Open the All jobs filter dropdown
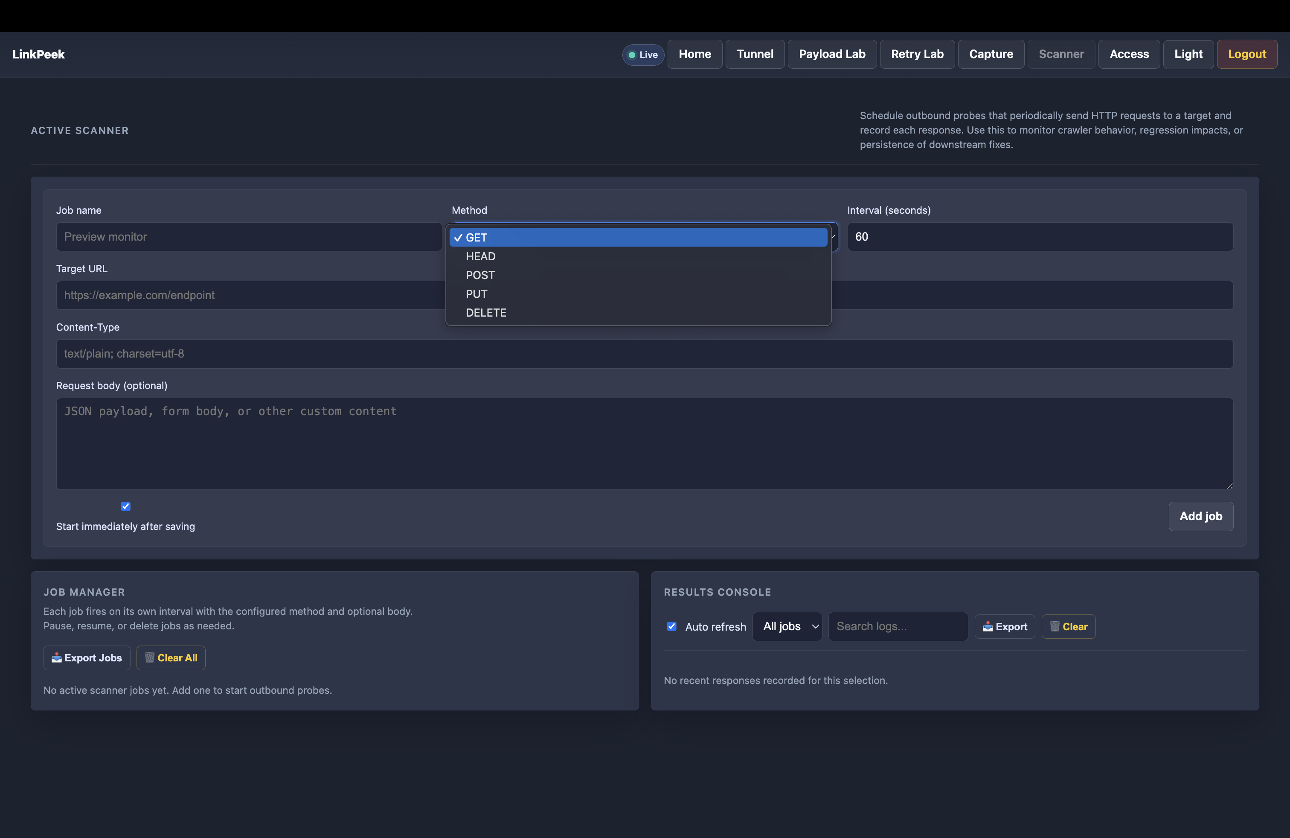The image size is (1290, 838). point(787,626)
